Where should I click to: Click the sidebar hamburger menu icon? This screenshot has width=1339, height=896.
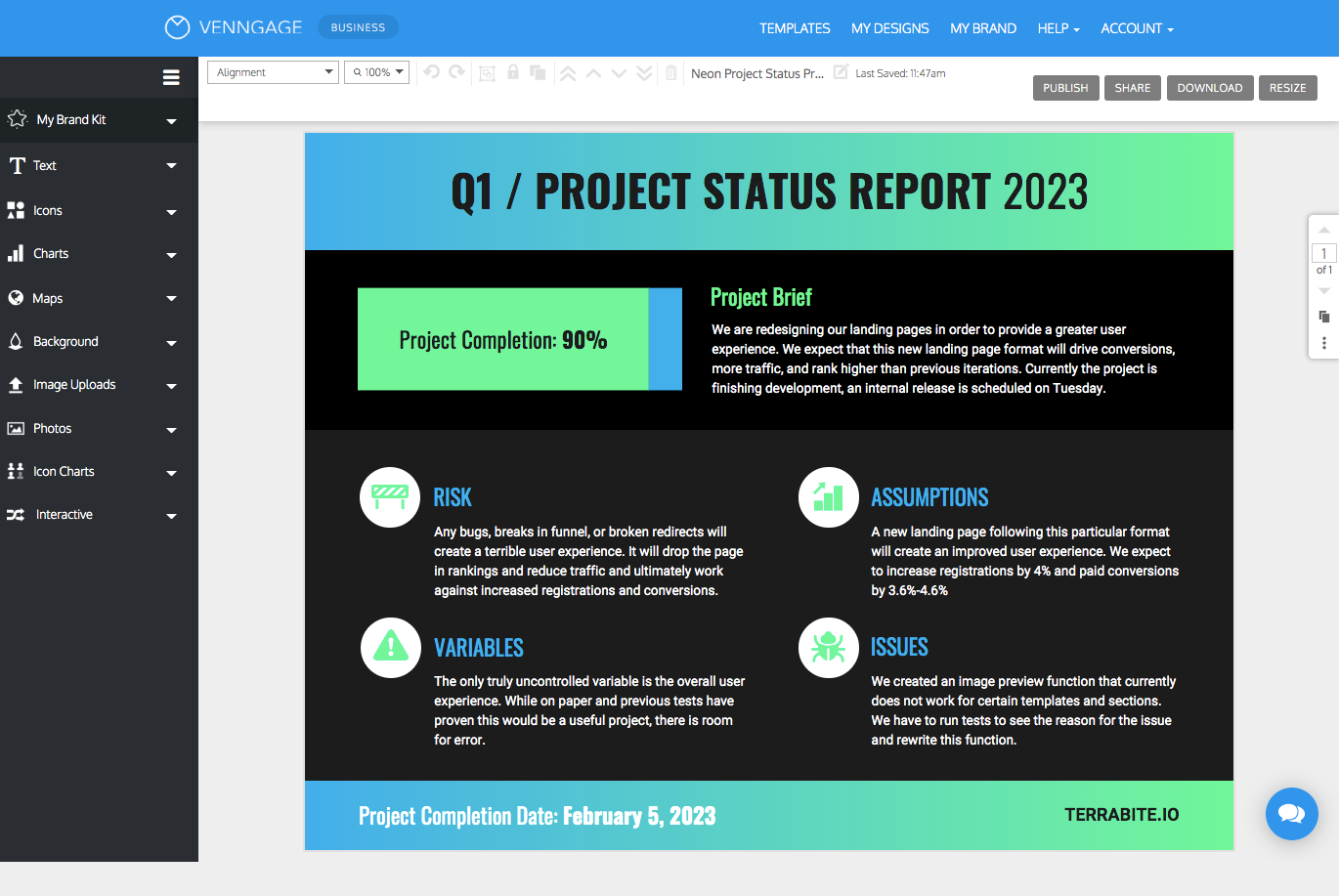pyautogui.click(x=171, y=76)
